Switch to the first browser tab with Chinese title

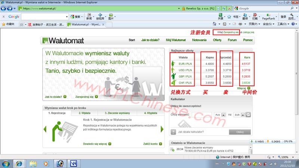point(46,25)
